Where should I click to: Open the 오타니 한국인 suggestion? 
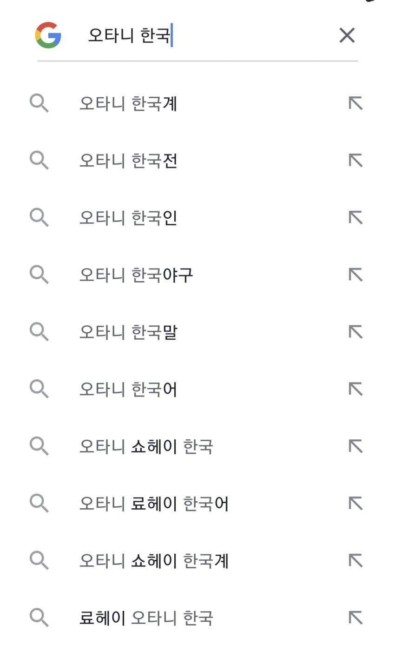point(128,218)
